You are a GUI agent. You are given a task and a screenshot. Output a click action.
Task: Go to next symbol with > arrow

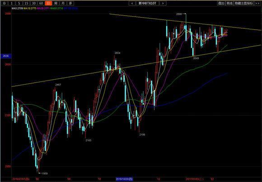coord(163,3)
